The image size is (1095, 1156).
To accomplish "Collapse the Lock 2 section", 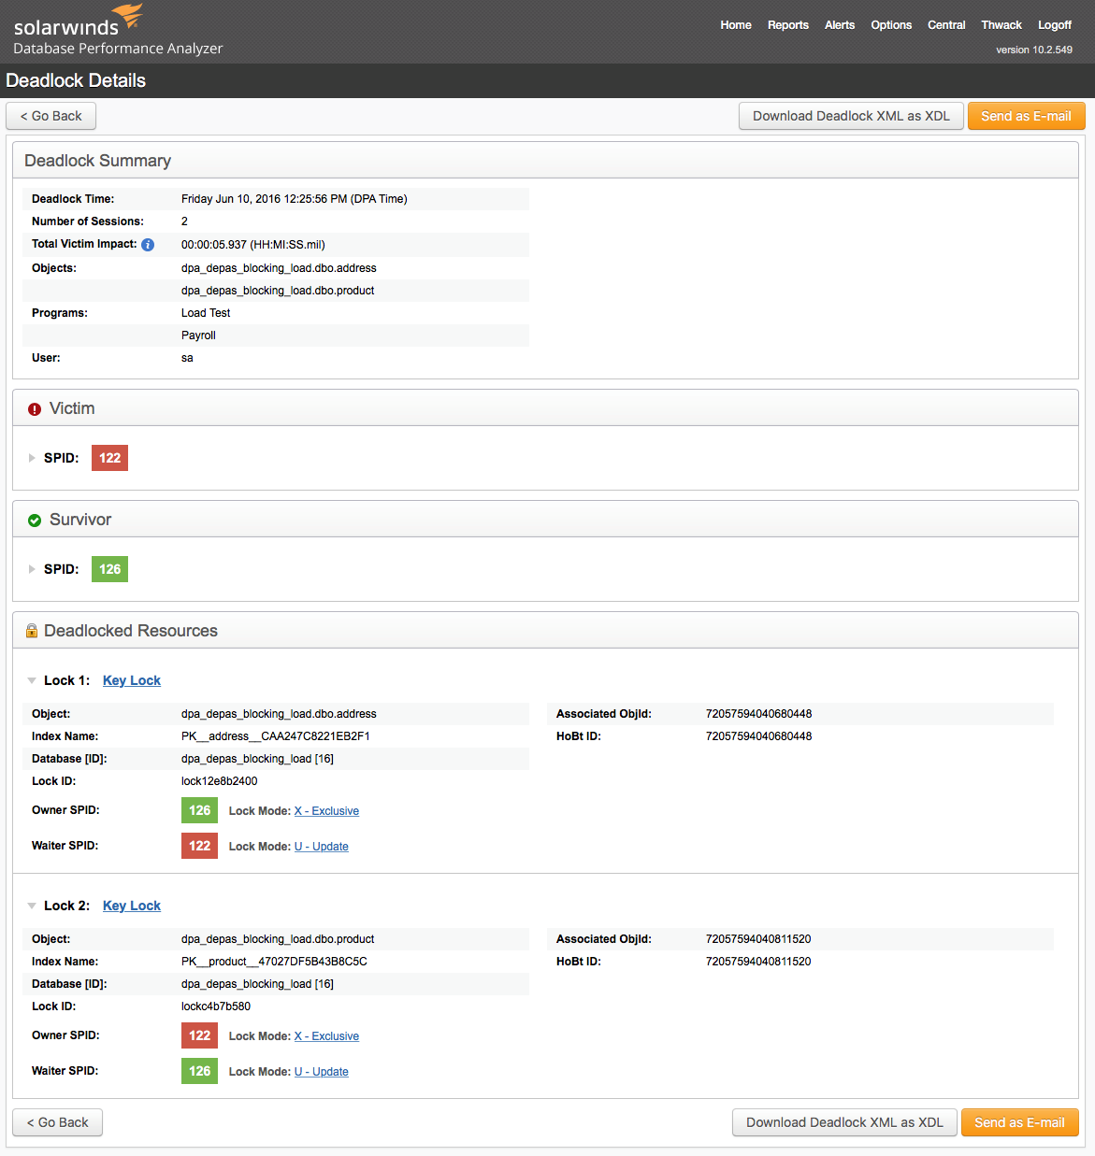I will [x=32, y=906].
